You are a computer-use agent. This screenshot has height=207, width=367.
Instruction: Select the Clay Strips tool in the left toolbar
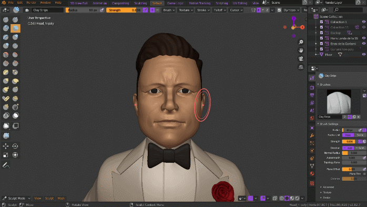point(15,28)
